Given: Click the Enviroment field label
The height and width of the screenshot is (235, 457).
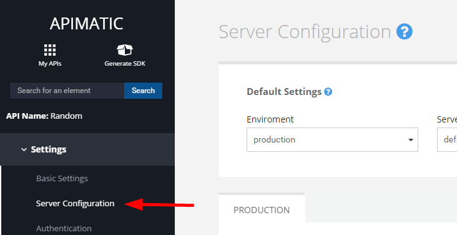Looking at the screenshot, I should click(270, 119).
